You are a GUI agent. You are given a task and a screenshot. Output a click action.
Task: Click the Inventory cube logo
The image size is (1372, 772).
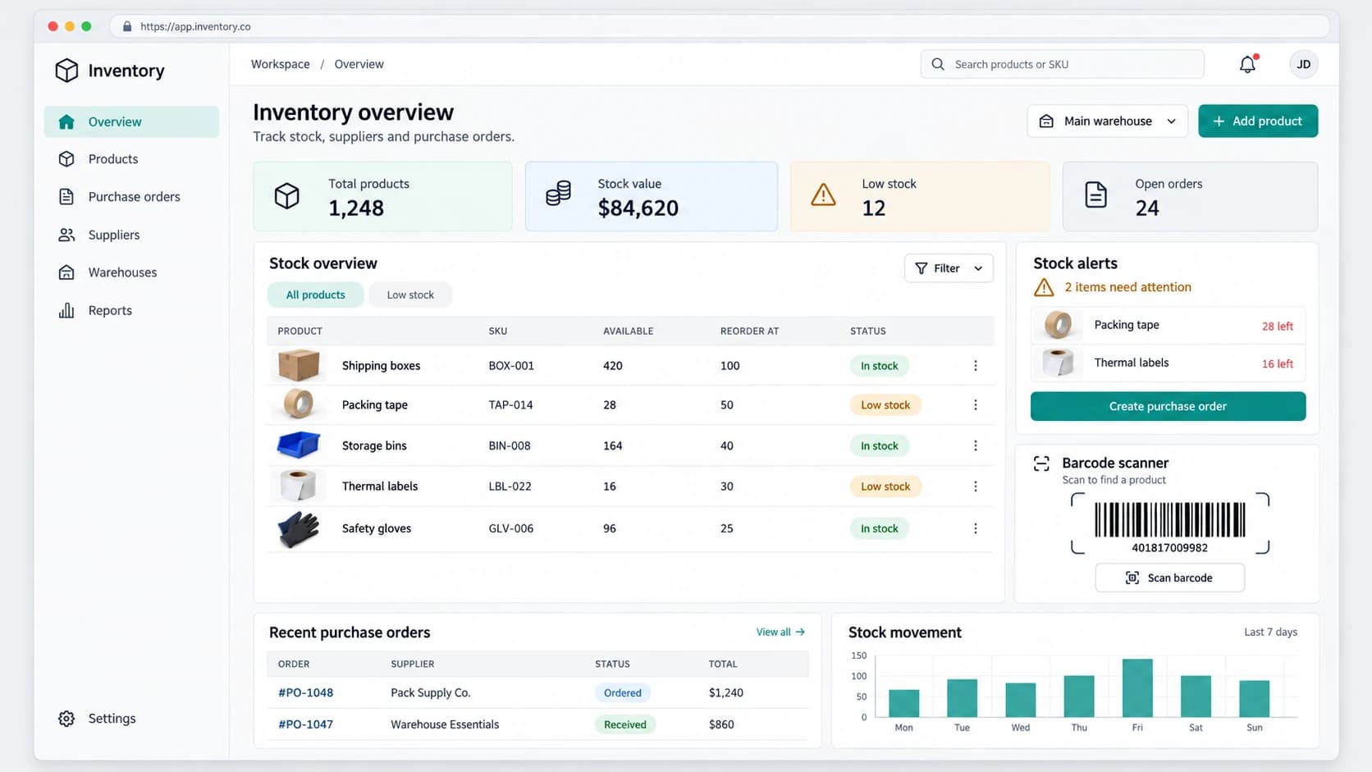click(66, 71)
